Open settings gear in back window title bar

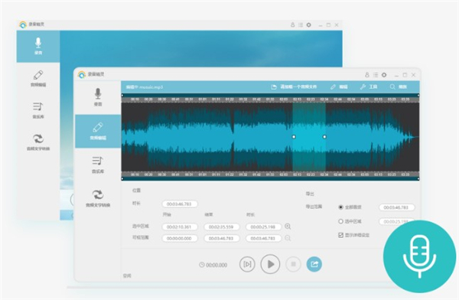(x=308, y=25)
